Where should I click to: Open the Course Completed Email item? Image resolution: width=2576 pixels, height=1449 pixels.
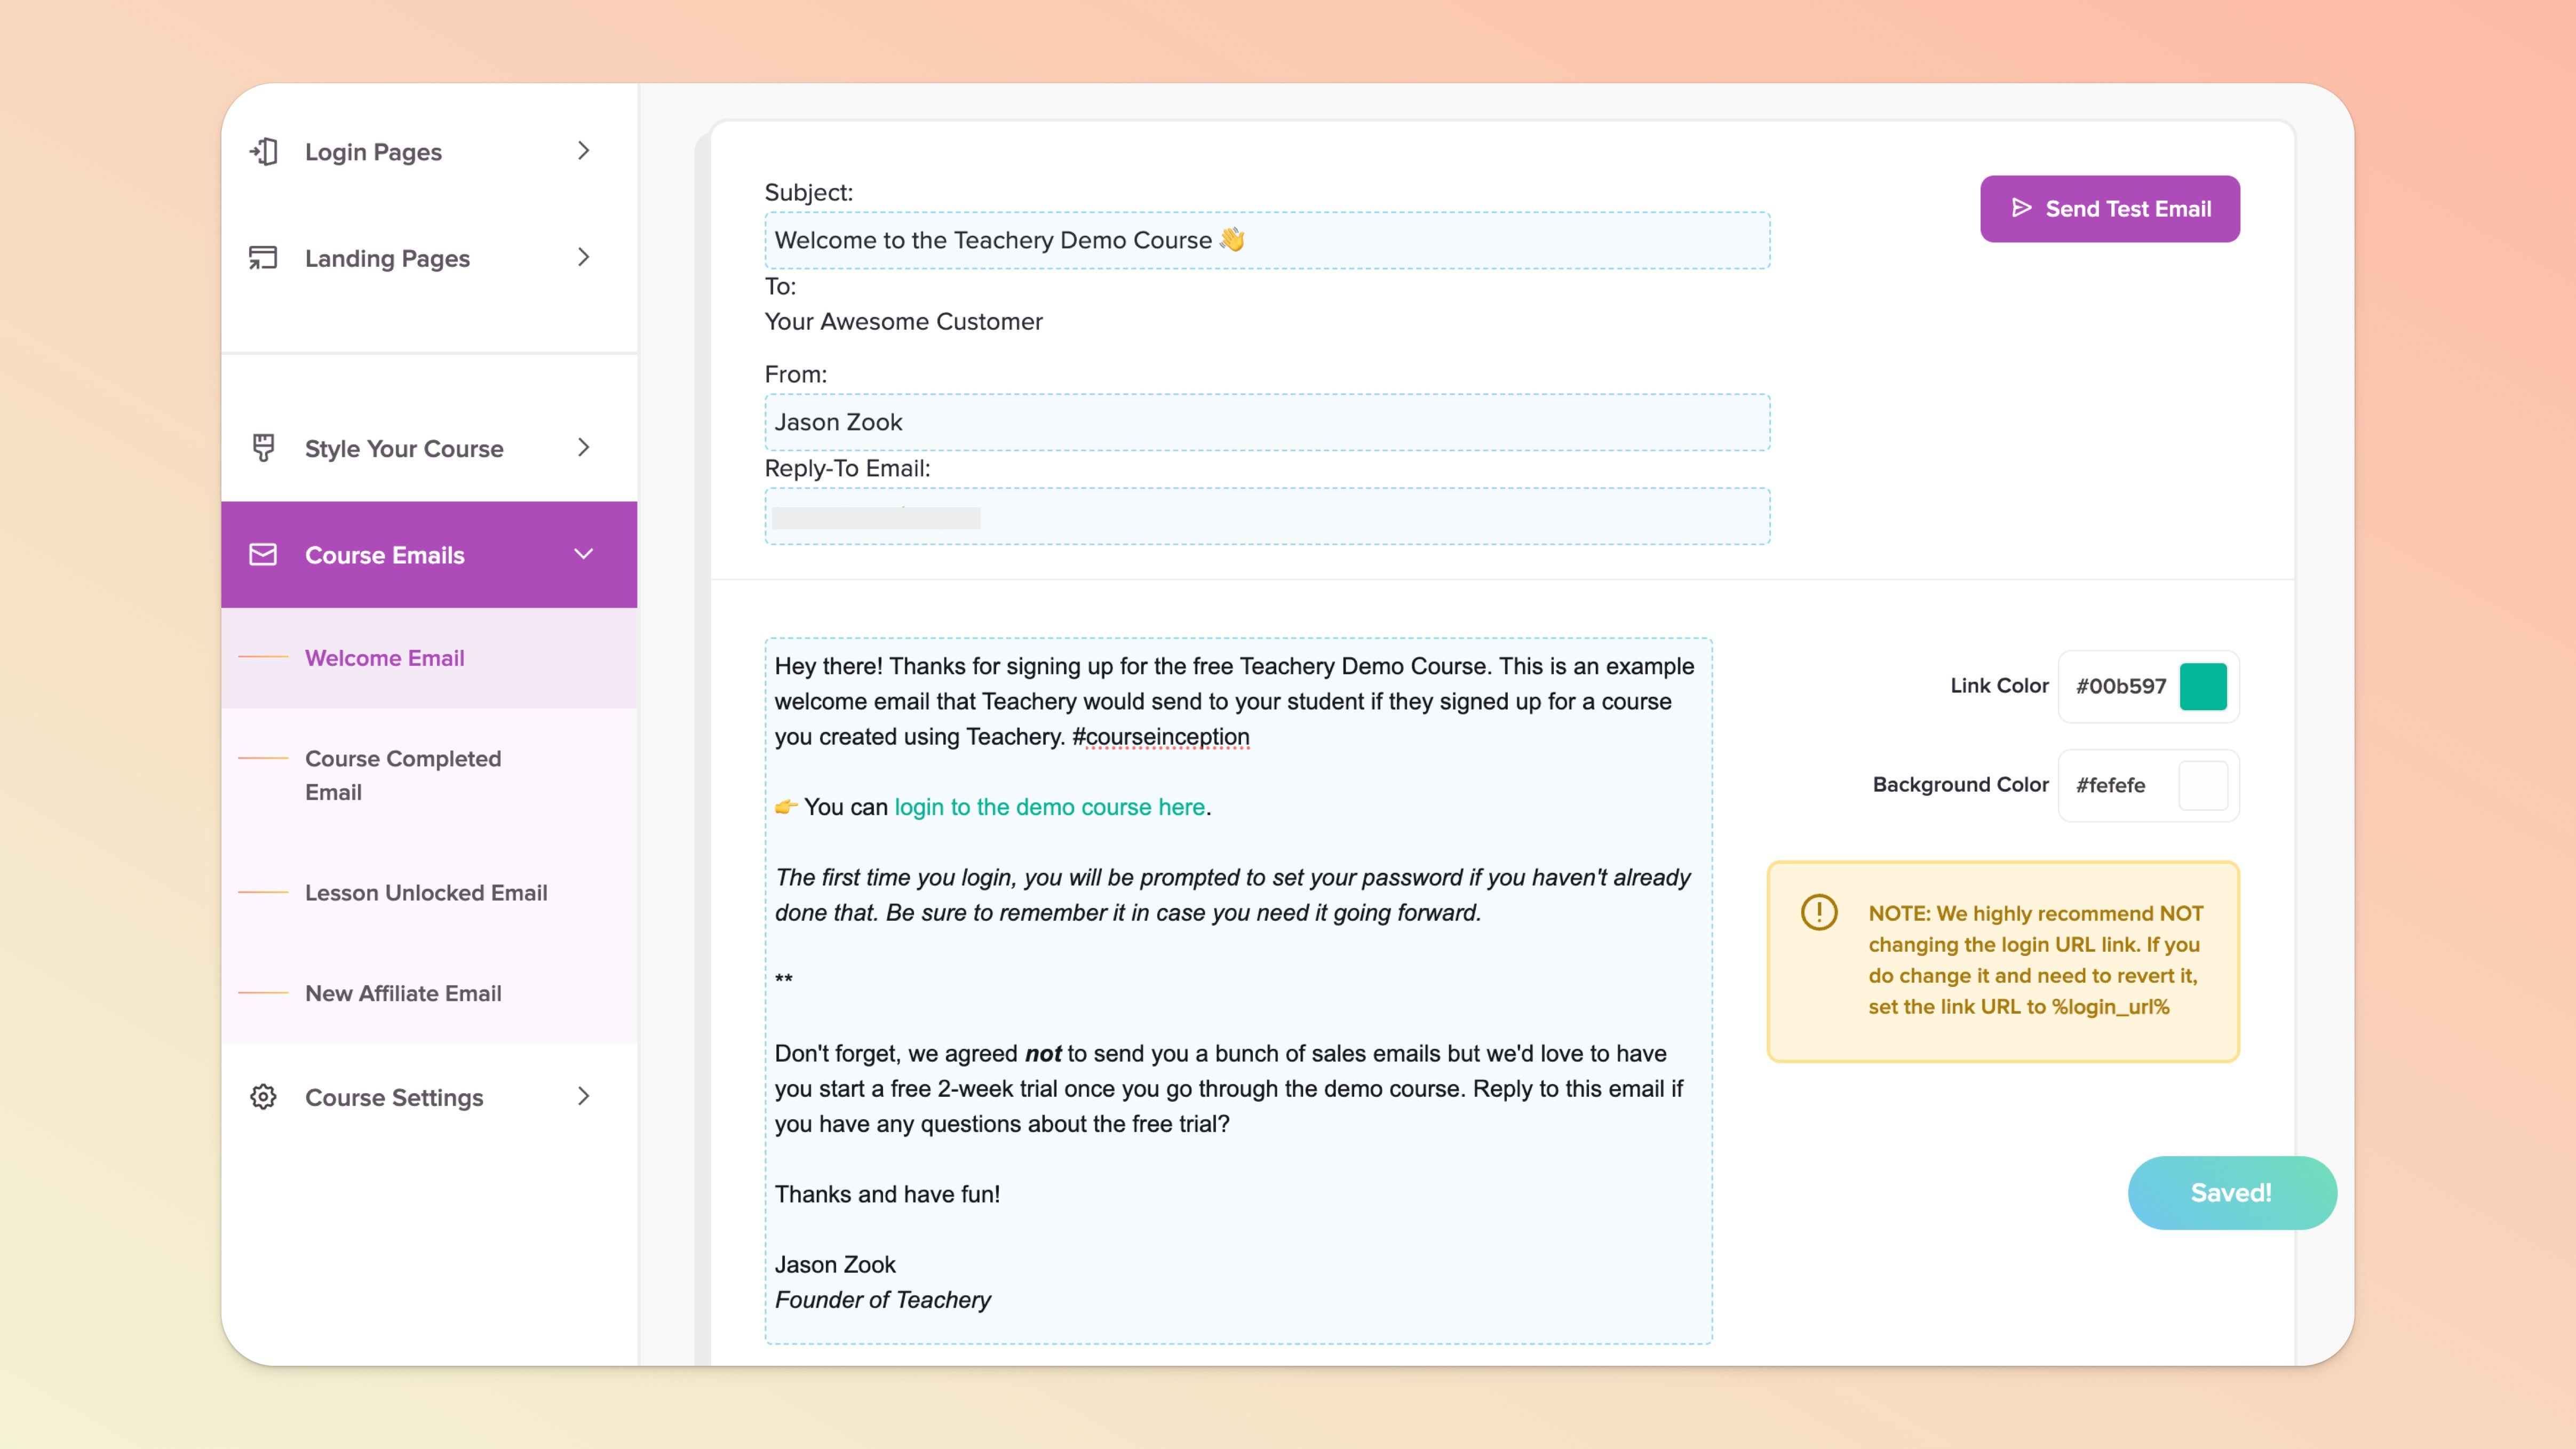pyautogui.click(x=403, y=775)
